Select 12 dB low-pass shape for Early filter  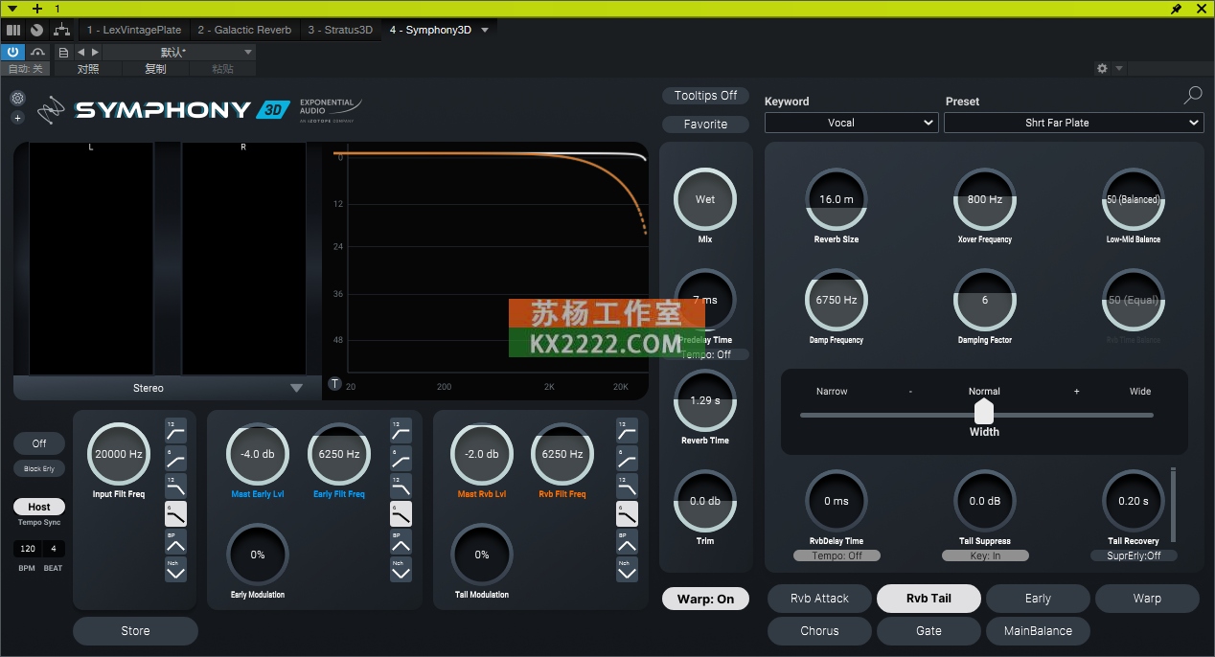(401, 487)
